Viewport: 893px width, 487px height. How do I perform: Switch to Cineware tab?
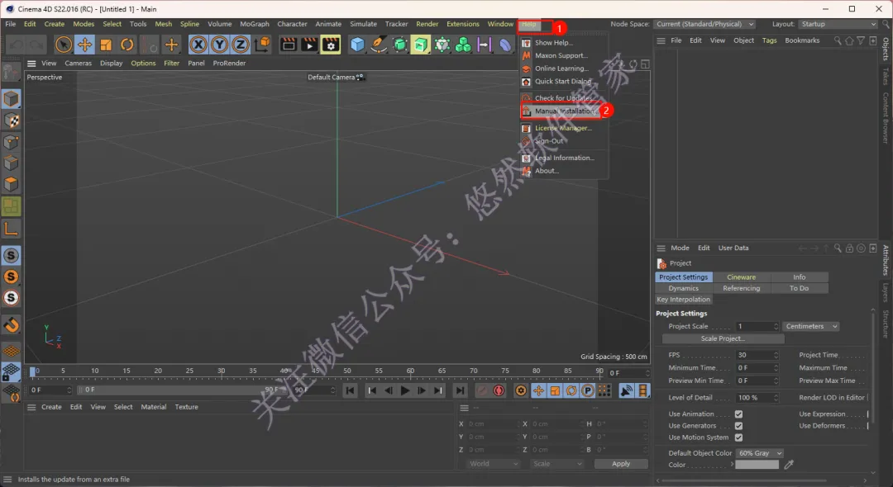coord(742,277)
